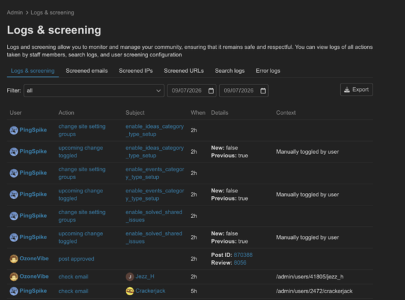The width and height of the screenshot is (405, 300).
Task: Click PingSpike avatar in Crackerjack check email row
Action: [x=14, y=291]
